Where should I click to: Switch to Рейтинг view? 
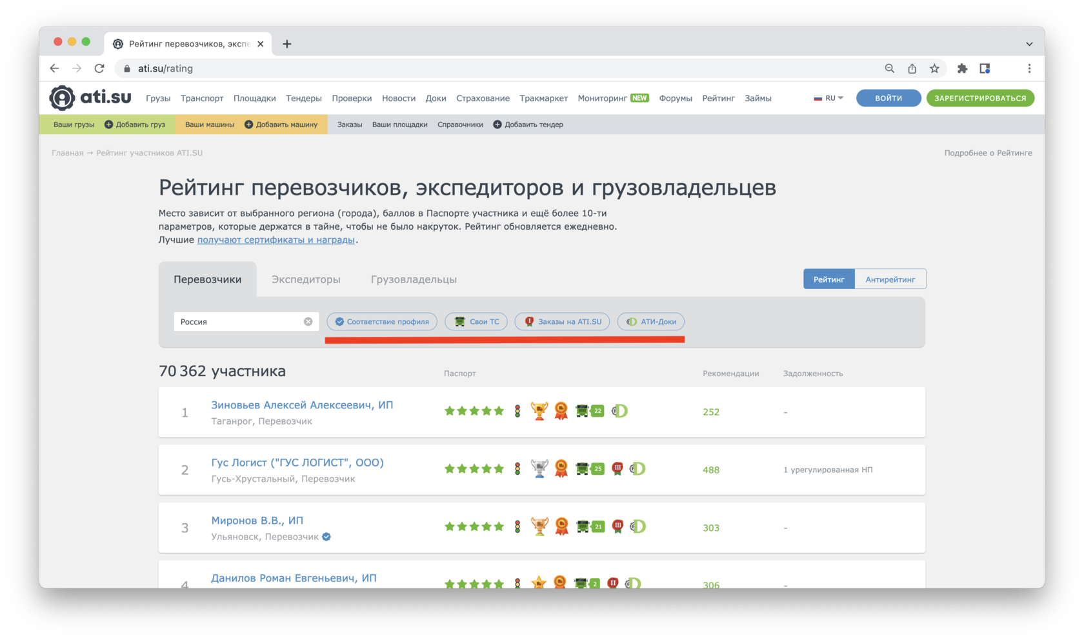(x=829, y=279)
